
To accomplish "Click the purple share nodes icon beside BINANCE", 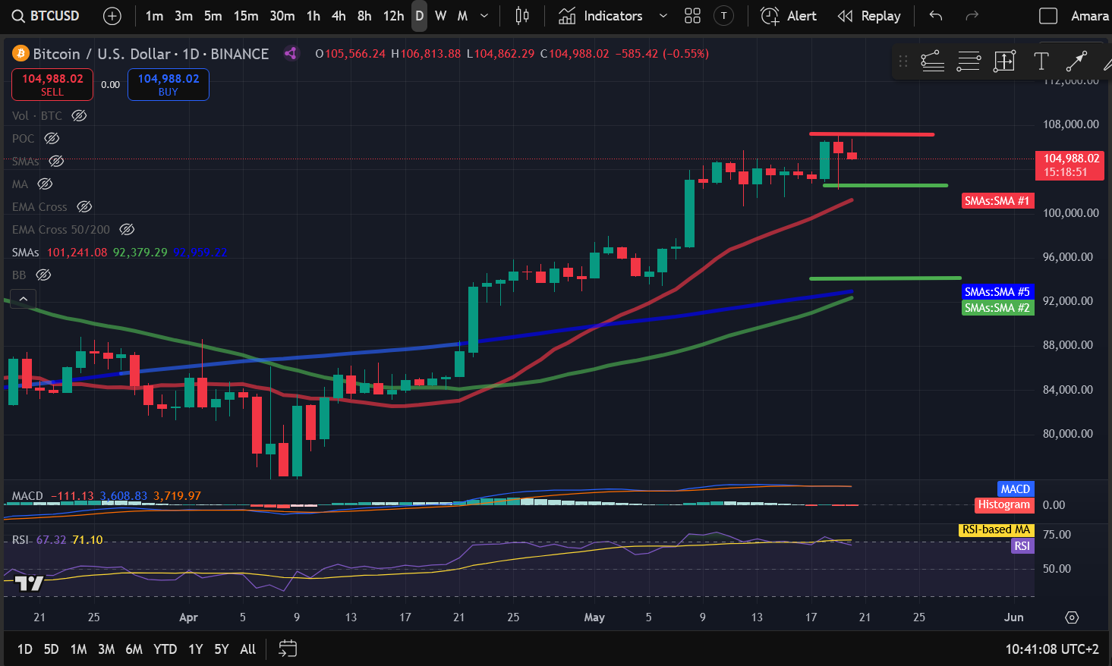I will pyautogui.click(x=291, y=54).
